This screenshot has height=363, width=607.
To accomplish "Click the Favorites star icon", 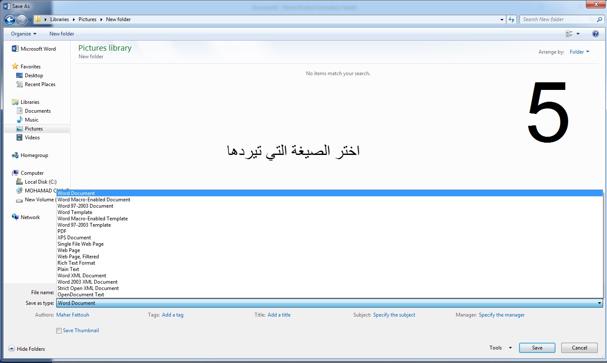I will 15,66.
